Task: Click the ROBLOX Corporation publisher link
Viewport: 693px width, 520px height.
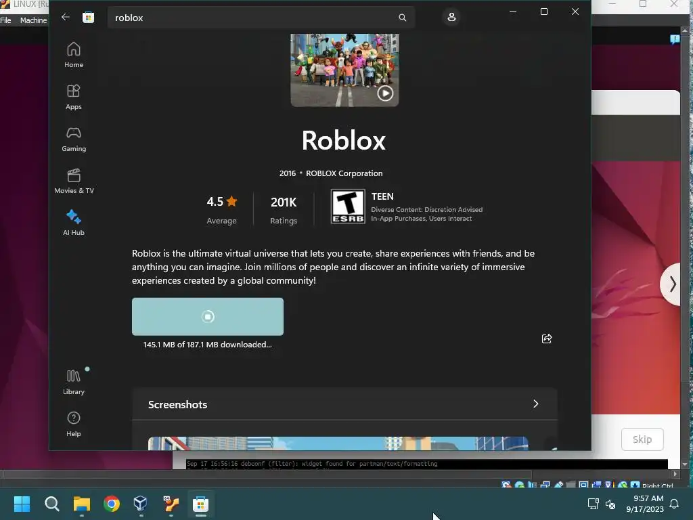Action: click(344, 173)
